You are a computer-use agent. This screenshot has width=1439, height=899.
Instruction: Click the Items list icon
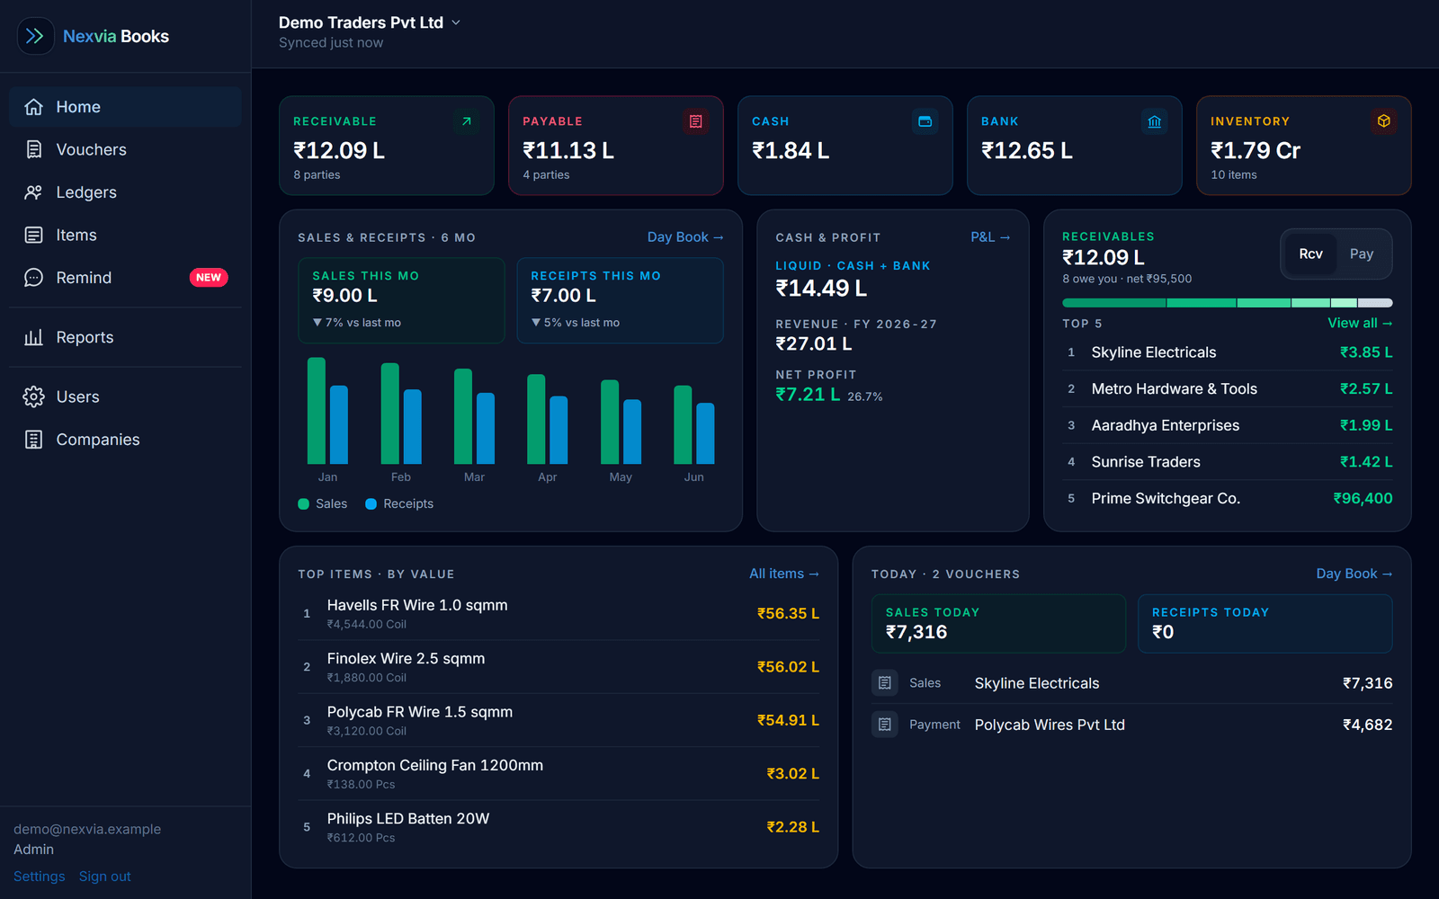click(x=33, y=235)
